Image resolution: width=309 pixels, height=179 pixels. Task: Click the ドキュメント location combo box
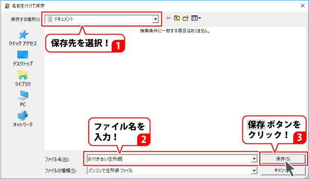click(x=102, y=19)
